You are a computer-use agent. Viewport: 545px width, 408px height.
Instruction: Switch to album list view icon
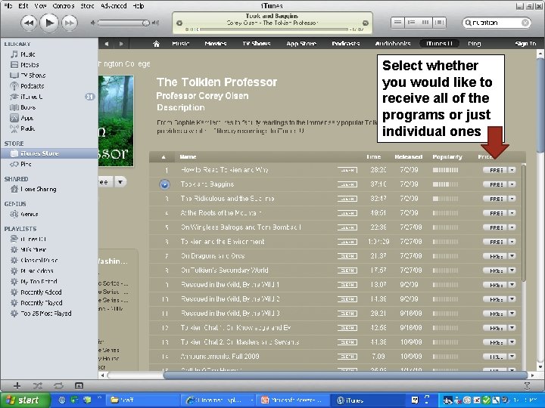(412, 23)
